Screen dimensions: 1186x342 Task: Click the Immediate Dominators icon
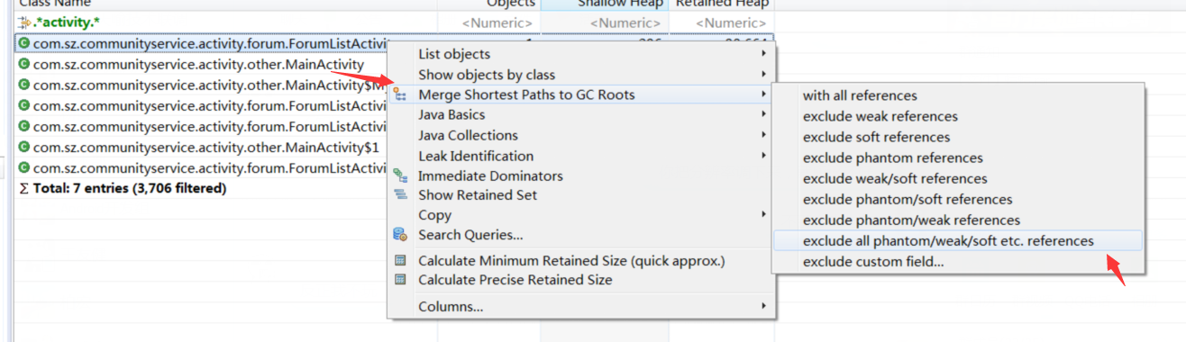(x=400, y=175)
